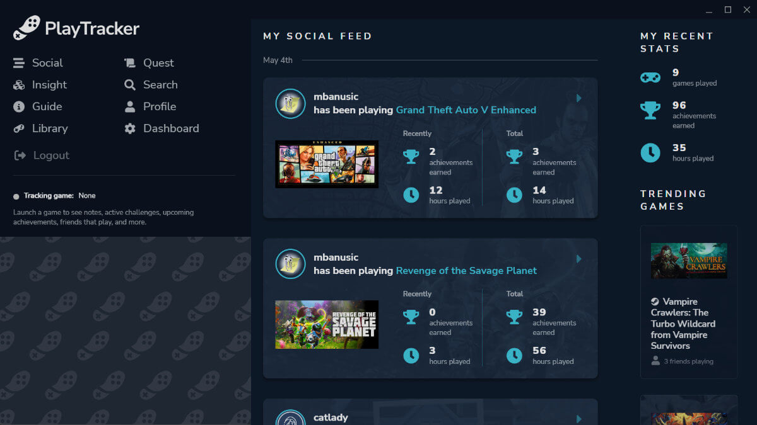Image resolution: width=757 pixels, height=425 pixels.
Task: Click GTA V recent achievements trophy icon
Action: [x=411, y=157]
